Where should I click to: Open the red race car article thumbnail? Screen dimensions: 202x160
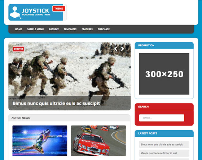[x=98, y=141]
